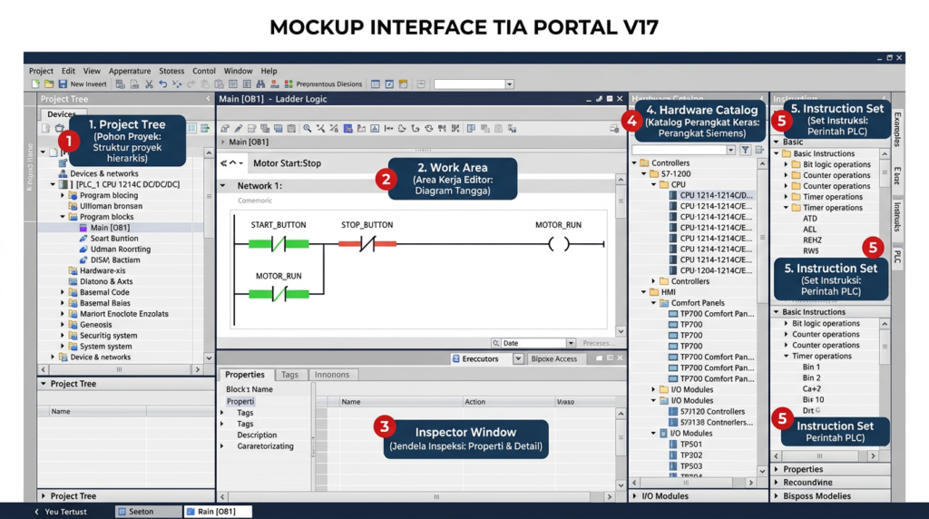
Task: Select the Properties tab in Inspector window
Action: click(x=245, y=375)
